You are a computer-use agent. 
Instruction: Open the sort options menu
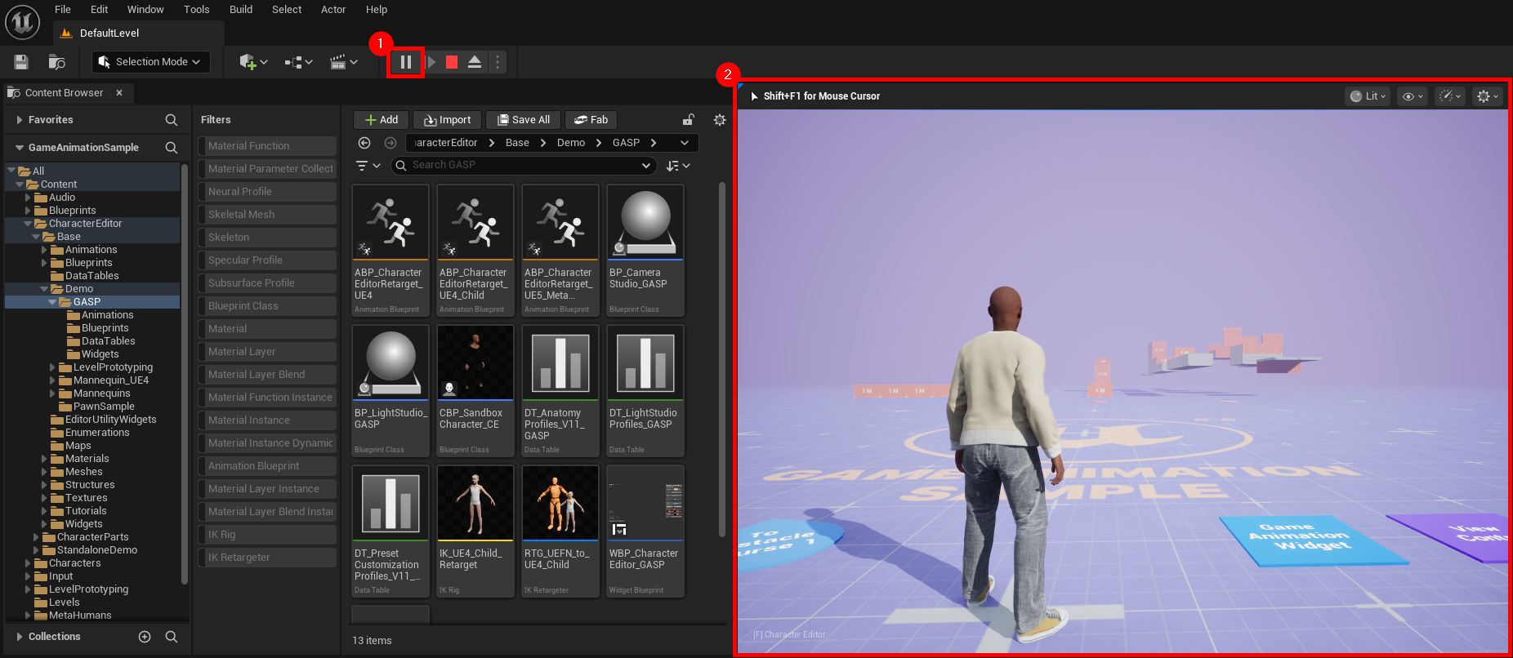coord(678,166)
